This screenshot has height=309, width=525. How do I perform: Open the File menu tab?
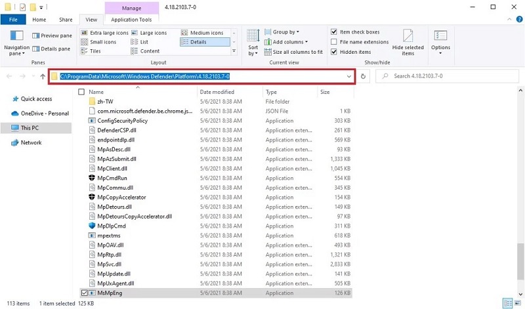13,20
